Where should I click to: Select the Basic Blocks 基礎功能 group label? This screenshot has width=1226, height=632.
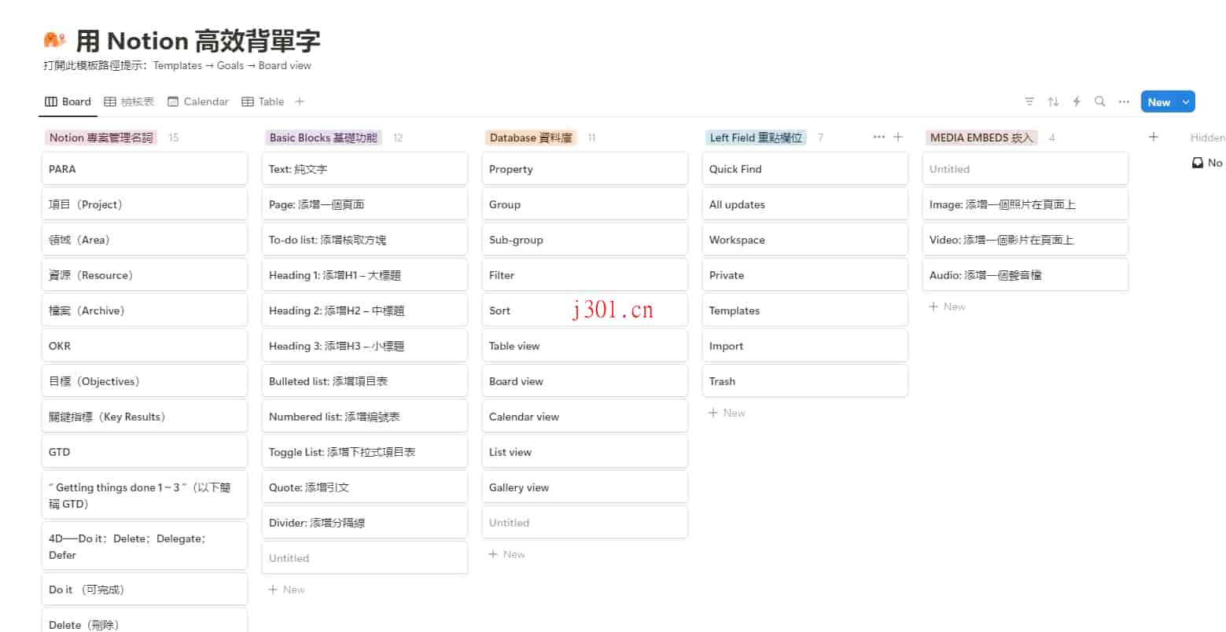click(323, 138)
